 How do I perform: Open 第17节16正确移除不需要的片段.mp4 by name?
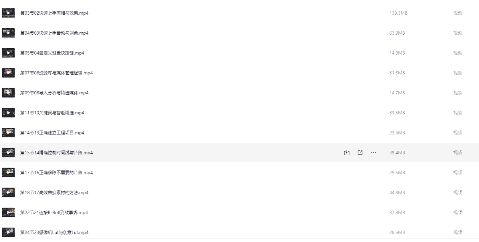56,173
